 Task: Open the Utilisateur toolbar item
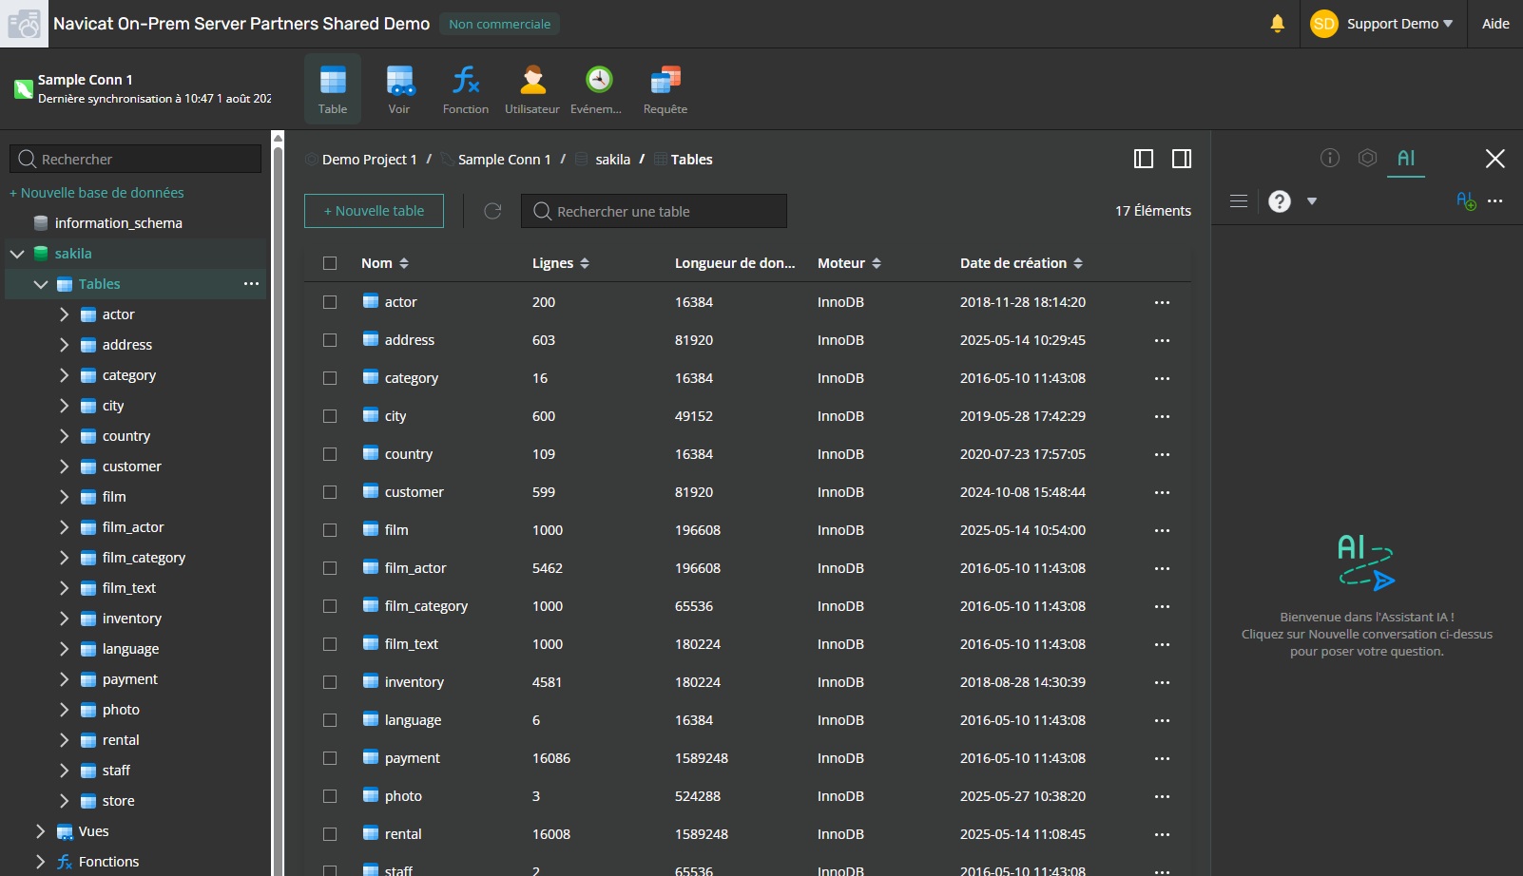(532, 88)
